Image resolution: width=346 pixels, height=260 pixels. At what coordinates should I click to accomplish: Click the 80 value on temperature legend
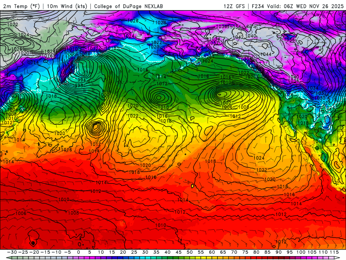click(x=256, y=252)
